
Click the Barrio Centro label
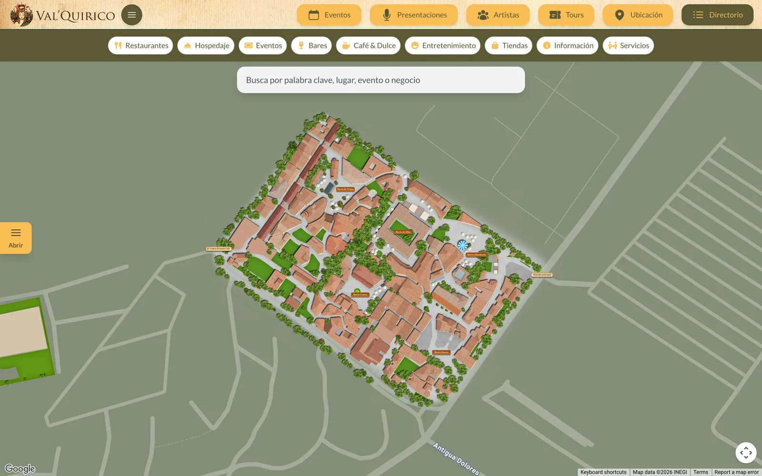(360, 295)
